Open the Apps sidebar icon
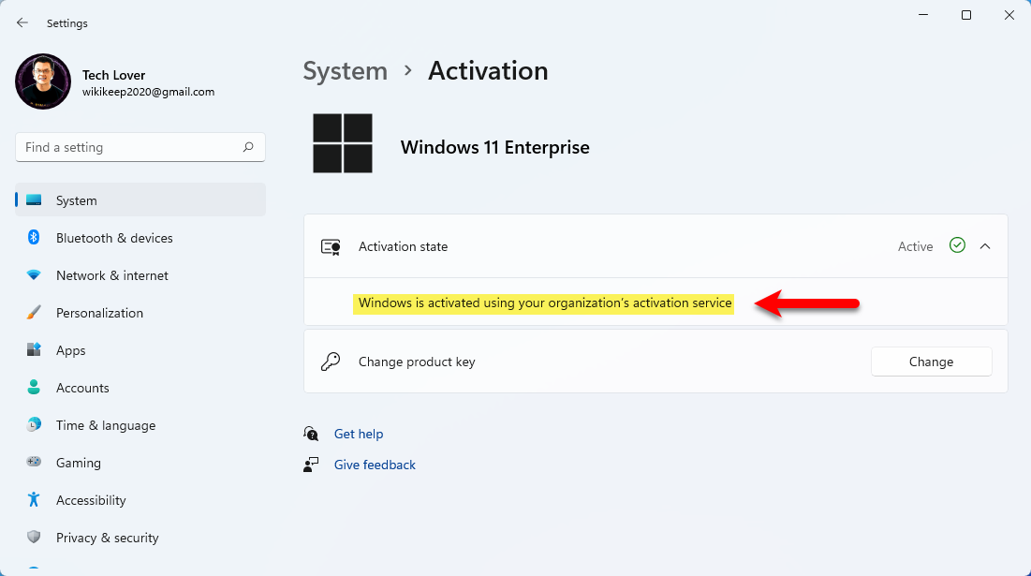 click(34, 349)
